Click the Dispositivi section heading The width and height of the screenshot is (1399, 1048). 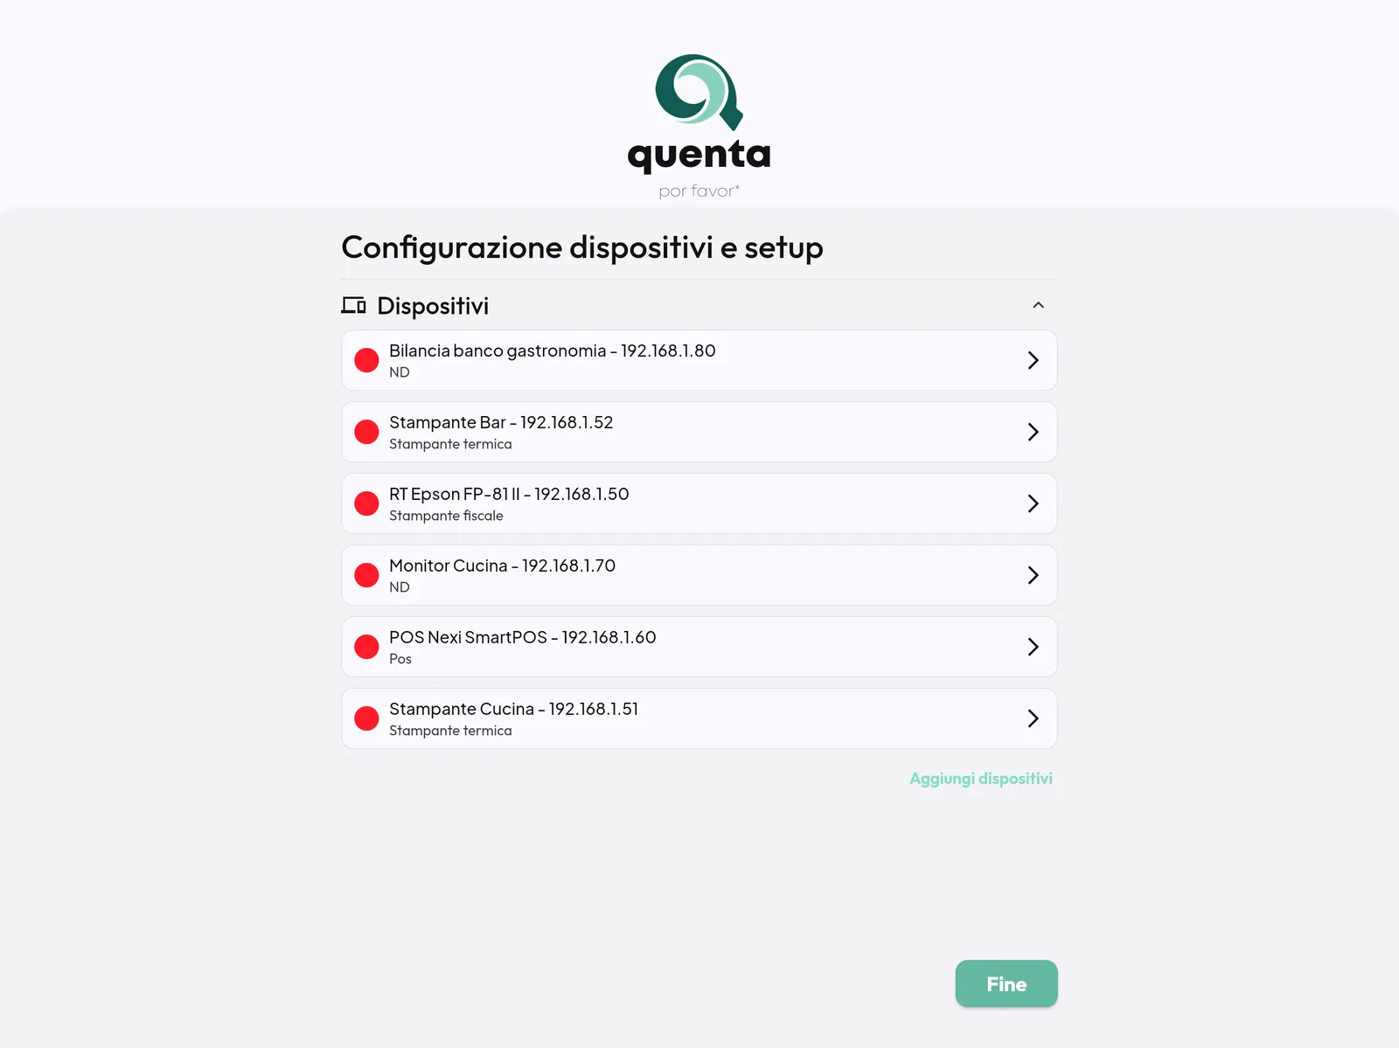click(x=433, y=306)
